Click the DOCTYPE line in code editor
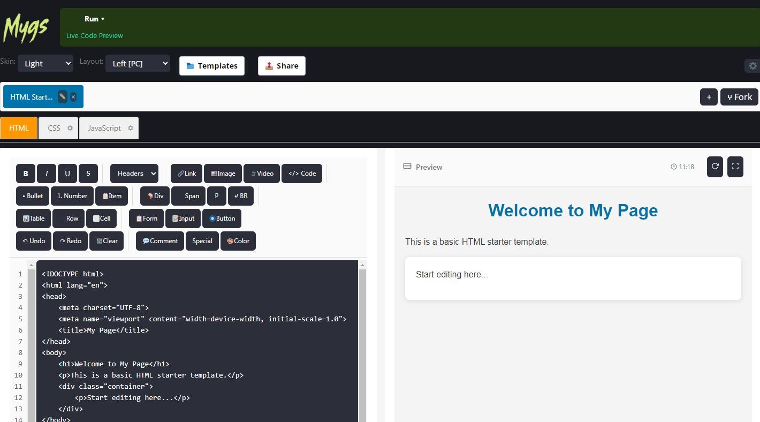This screenshot has height=422, width=760. pyautogui.click(x=73, y=274)
